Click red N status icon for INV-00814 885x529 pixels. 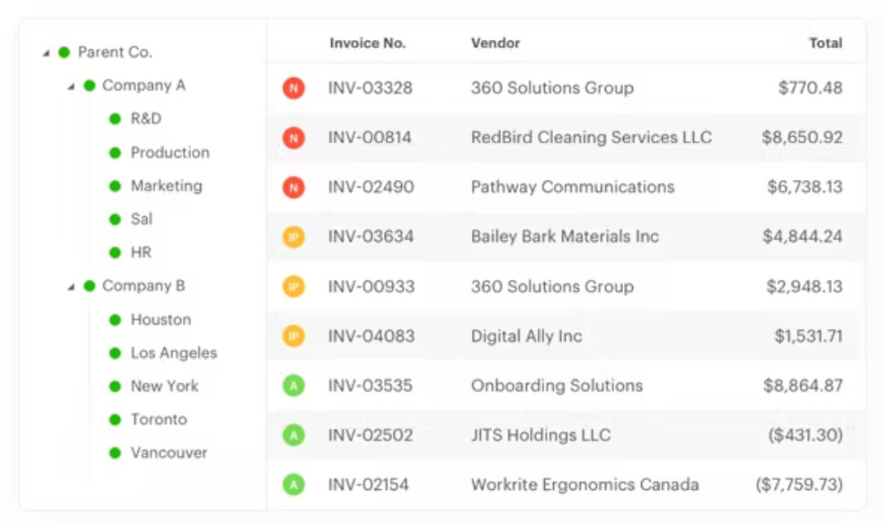pos(294,138)
